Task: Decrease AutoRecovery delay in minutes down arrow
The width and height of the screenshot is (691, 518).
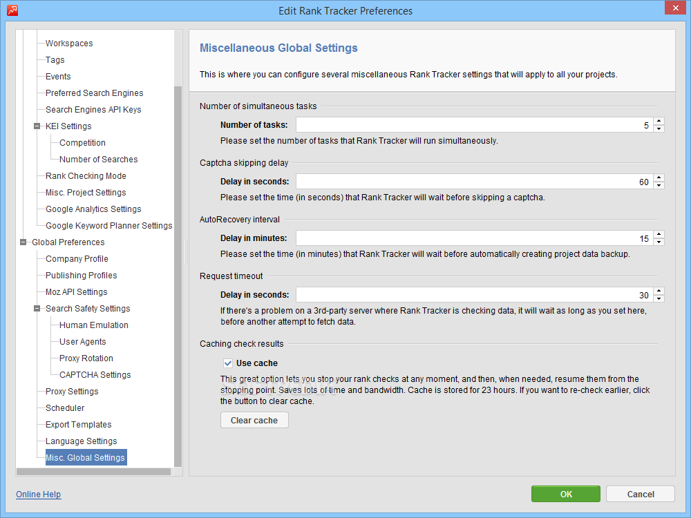Action: (659, 242)
